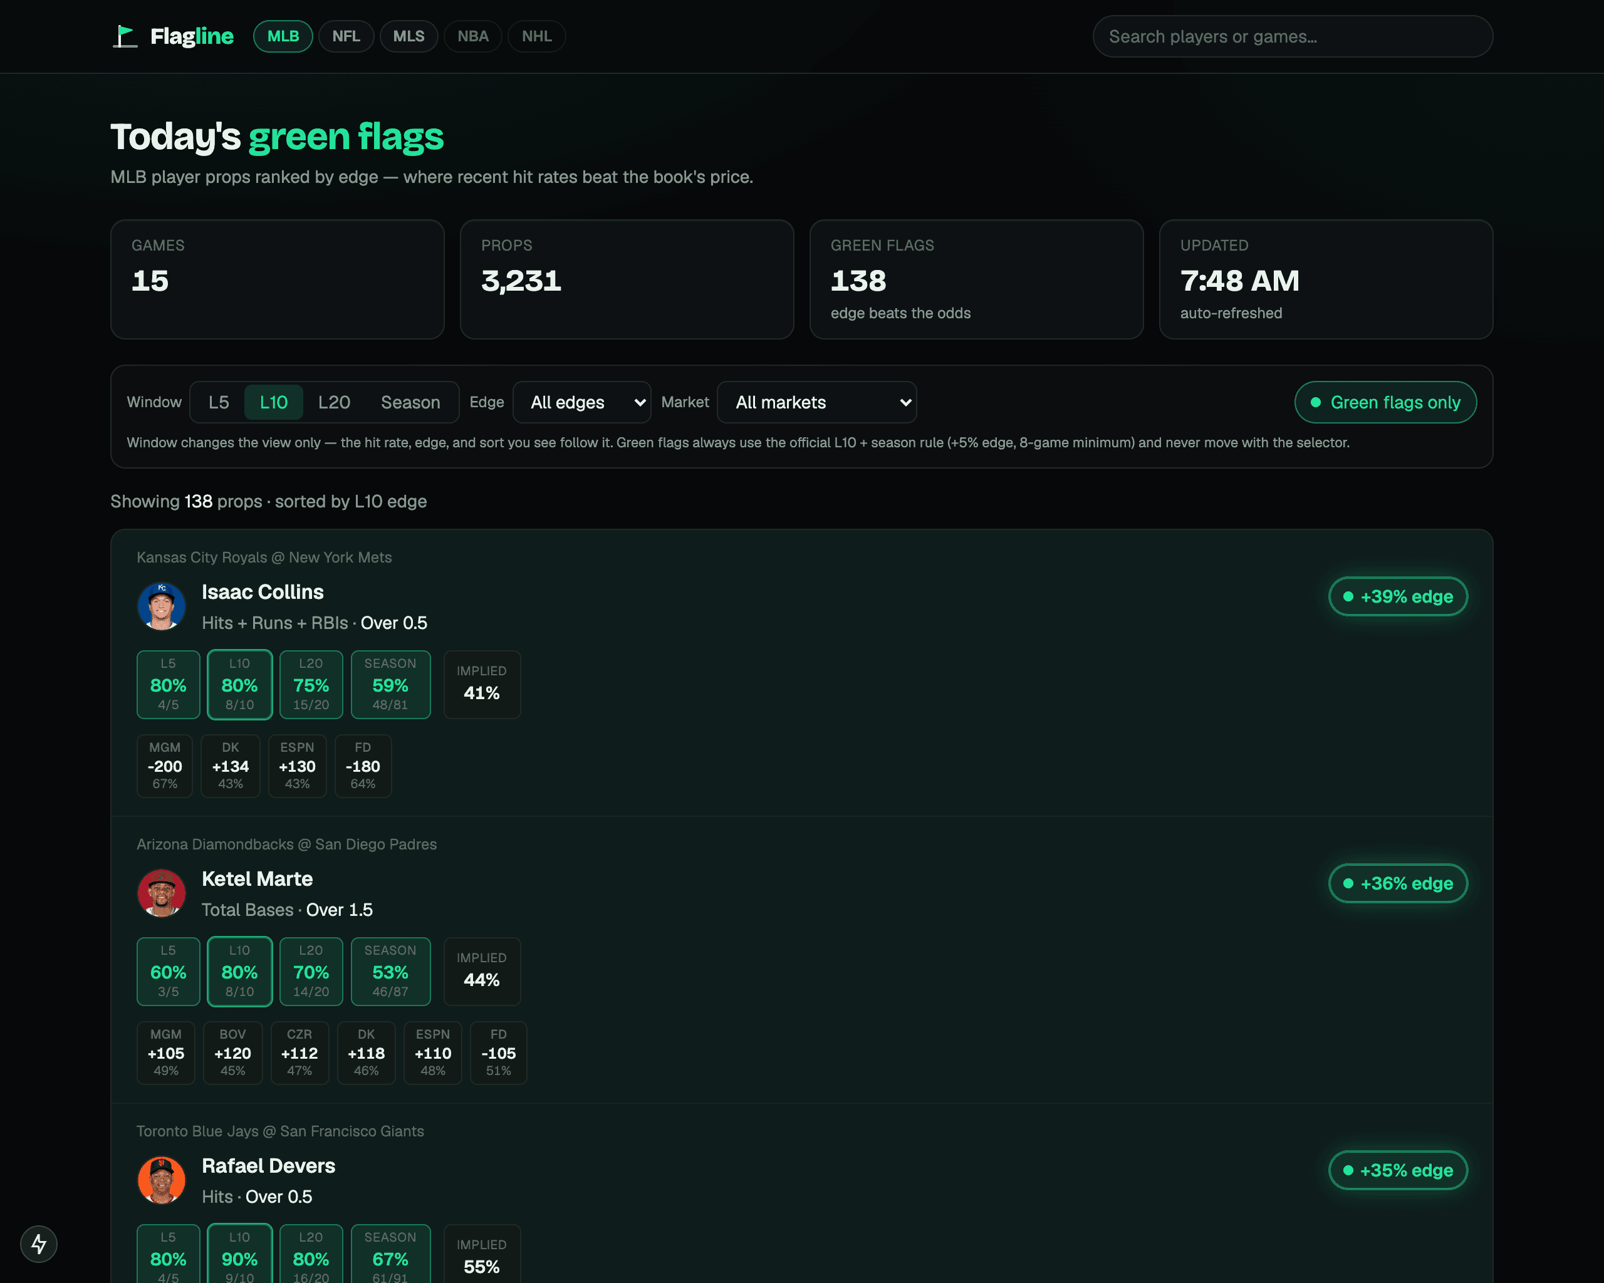
Task: Set window to L10
Action: click(x=273, y=402)
